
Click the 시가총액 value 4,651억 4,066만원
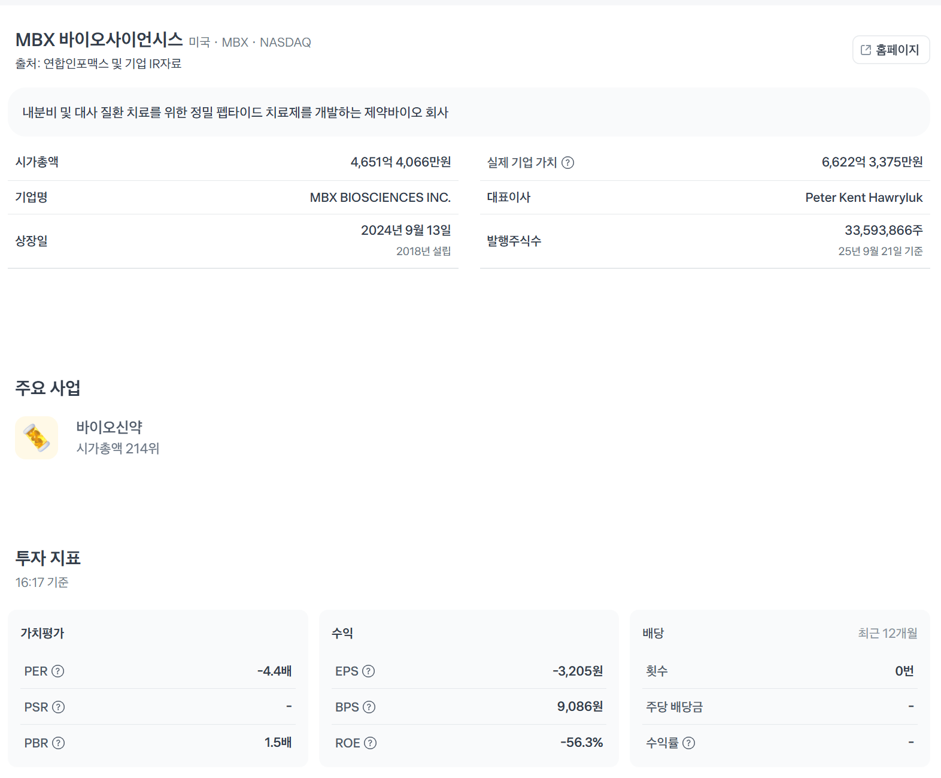click(x=400, y=162)
